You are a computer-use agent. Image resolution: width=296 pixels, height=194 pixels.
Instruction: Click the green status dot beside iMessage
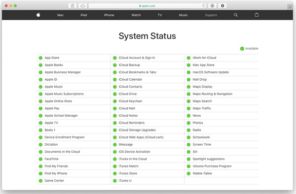pos(115,145)
